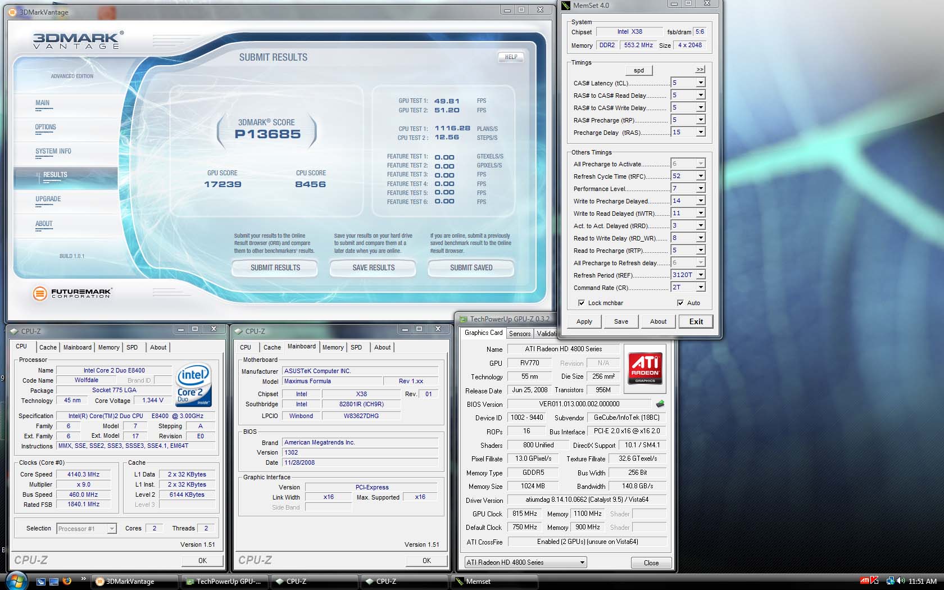Click the left CPU-Z window title icon

15,331
